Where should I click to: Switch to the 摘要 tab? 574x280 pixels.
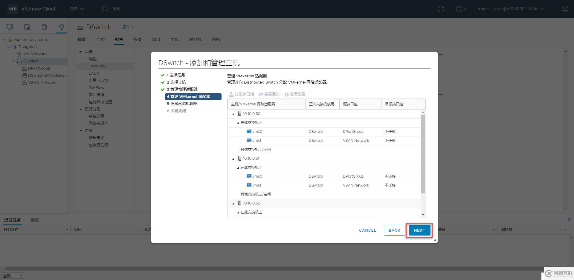[82, 39]
